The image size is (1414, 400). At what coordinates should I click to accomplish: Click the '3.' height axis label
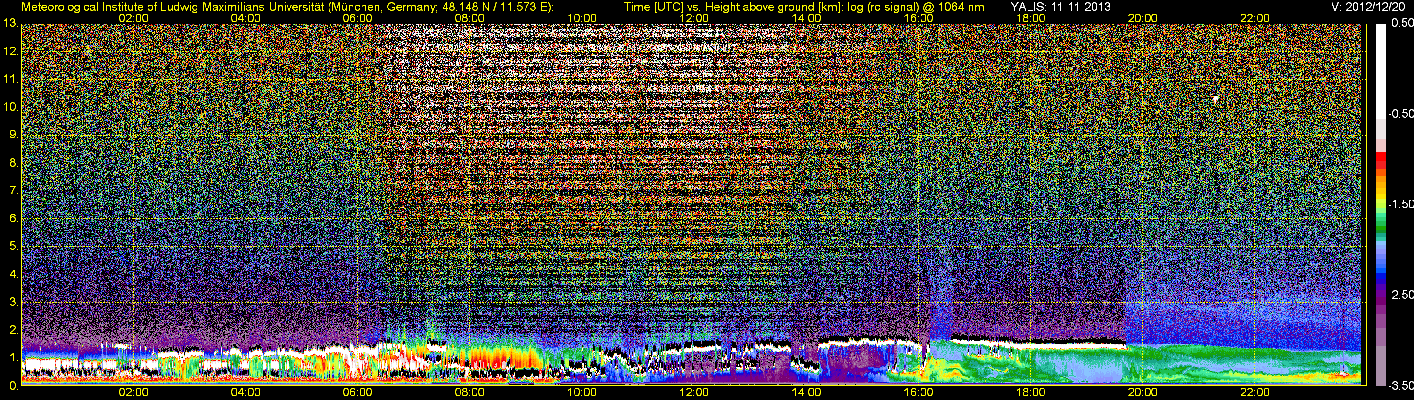coord(14,303)
